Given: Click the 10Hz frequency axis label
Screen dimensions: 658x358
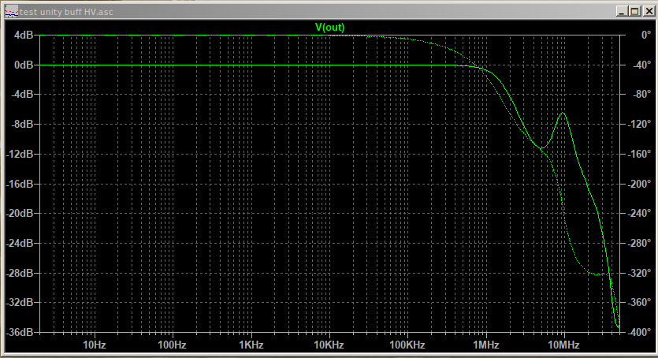Looking at the screenshot, I should coord(95,345).
